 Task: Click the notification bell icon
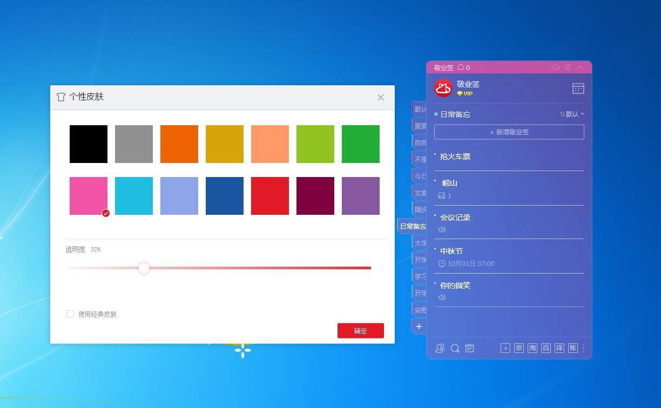tap(461, 67)
